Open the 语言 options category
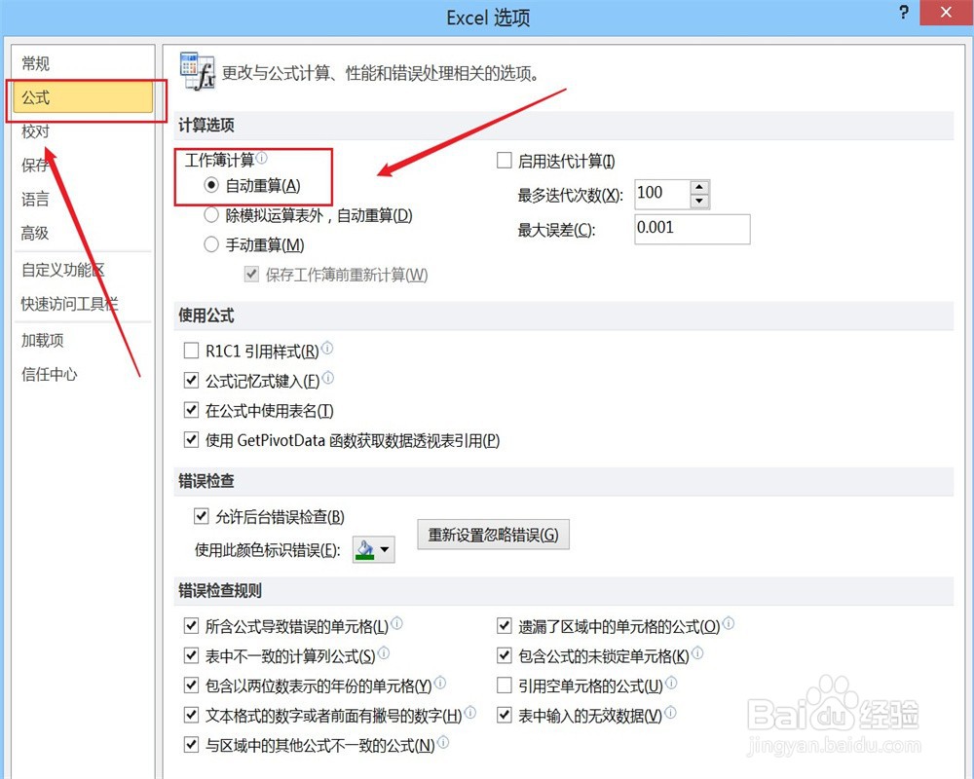This screenshot has width=974, height=779. coord(35,199)
